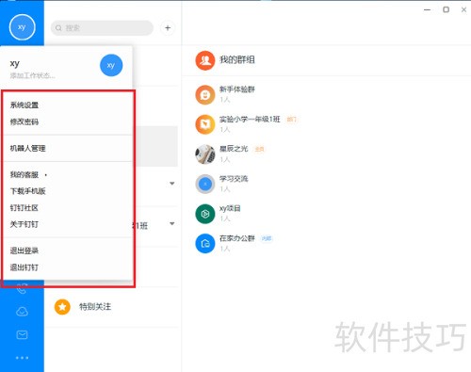This screenshot has width=471, height=372.
Task: Expand the dropdown arrow beside 1班
Action: [x=172, y=224]
